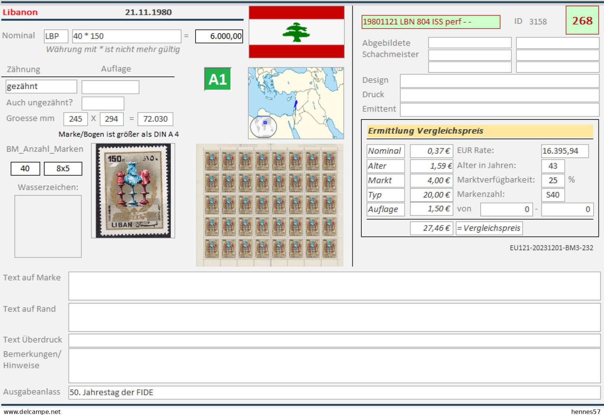Open the full stamp sheet image
This screenshot has width=604, height=415.
[269, 205]
